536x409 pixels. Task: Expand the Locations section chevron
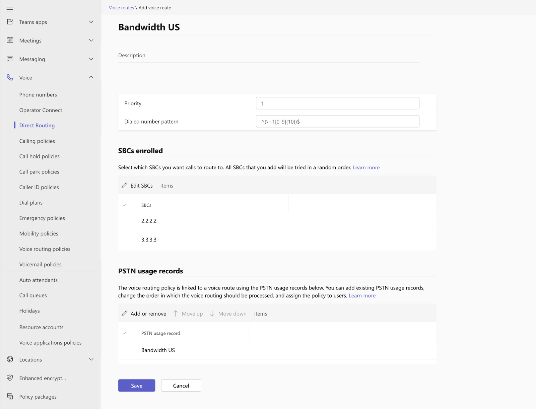(x=91, y=359)
